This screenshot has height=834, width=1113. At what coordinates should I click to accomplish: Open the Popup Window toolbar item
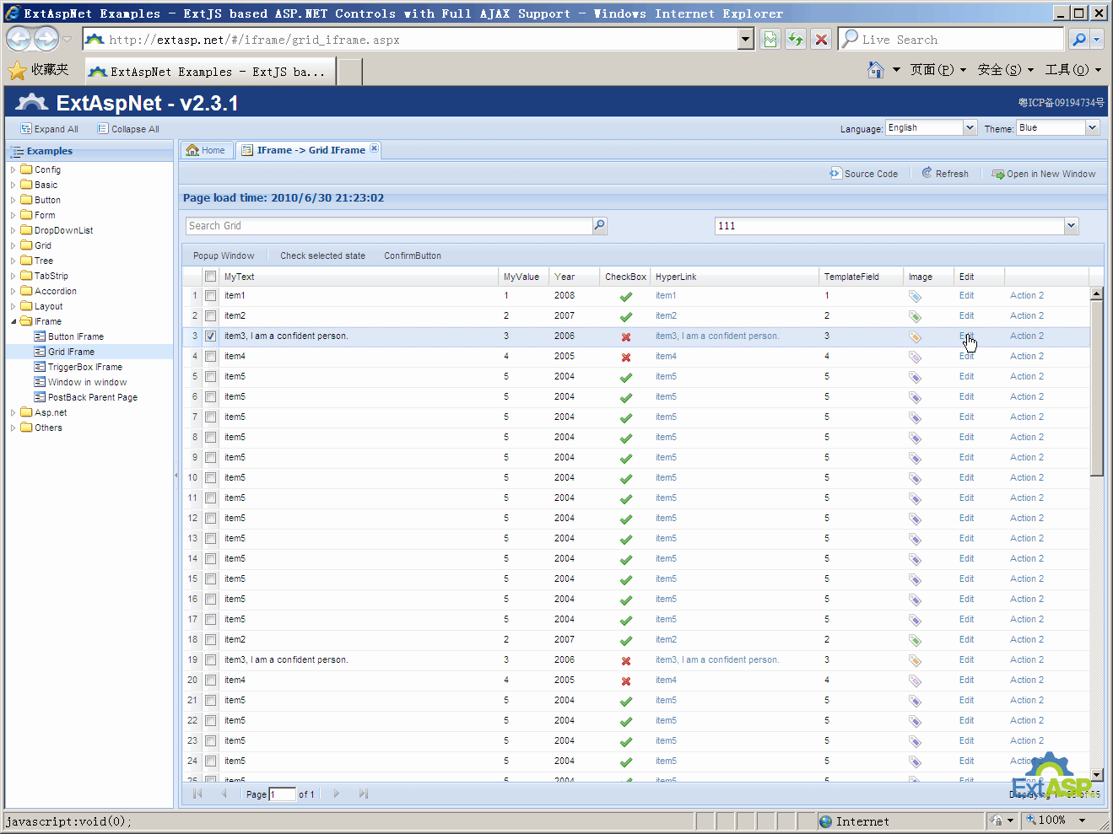click(x=224, y=256)
